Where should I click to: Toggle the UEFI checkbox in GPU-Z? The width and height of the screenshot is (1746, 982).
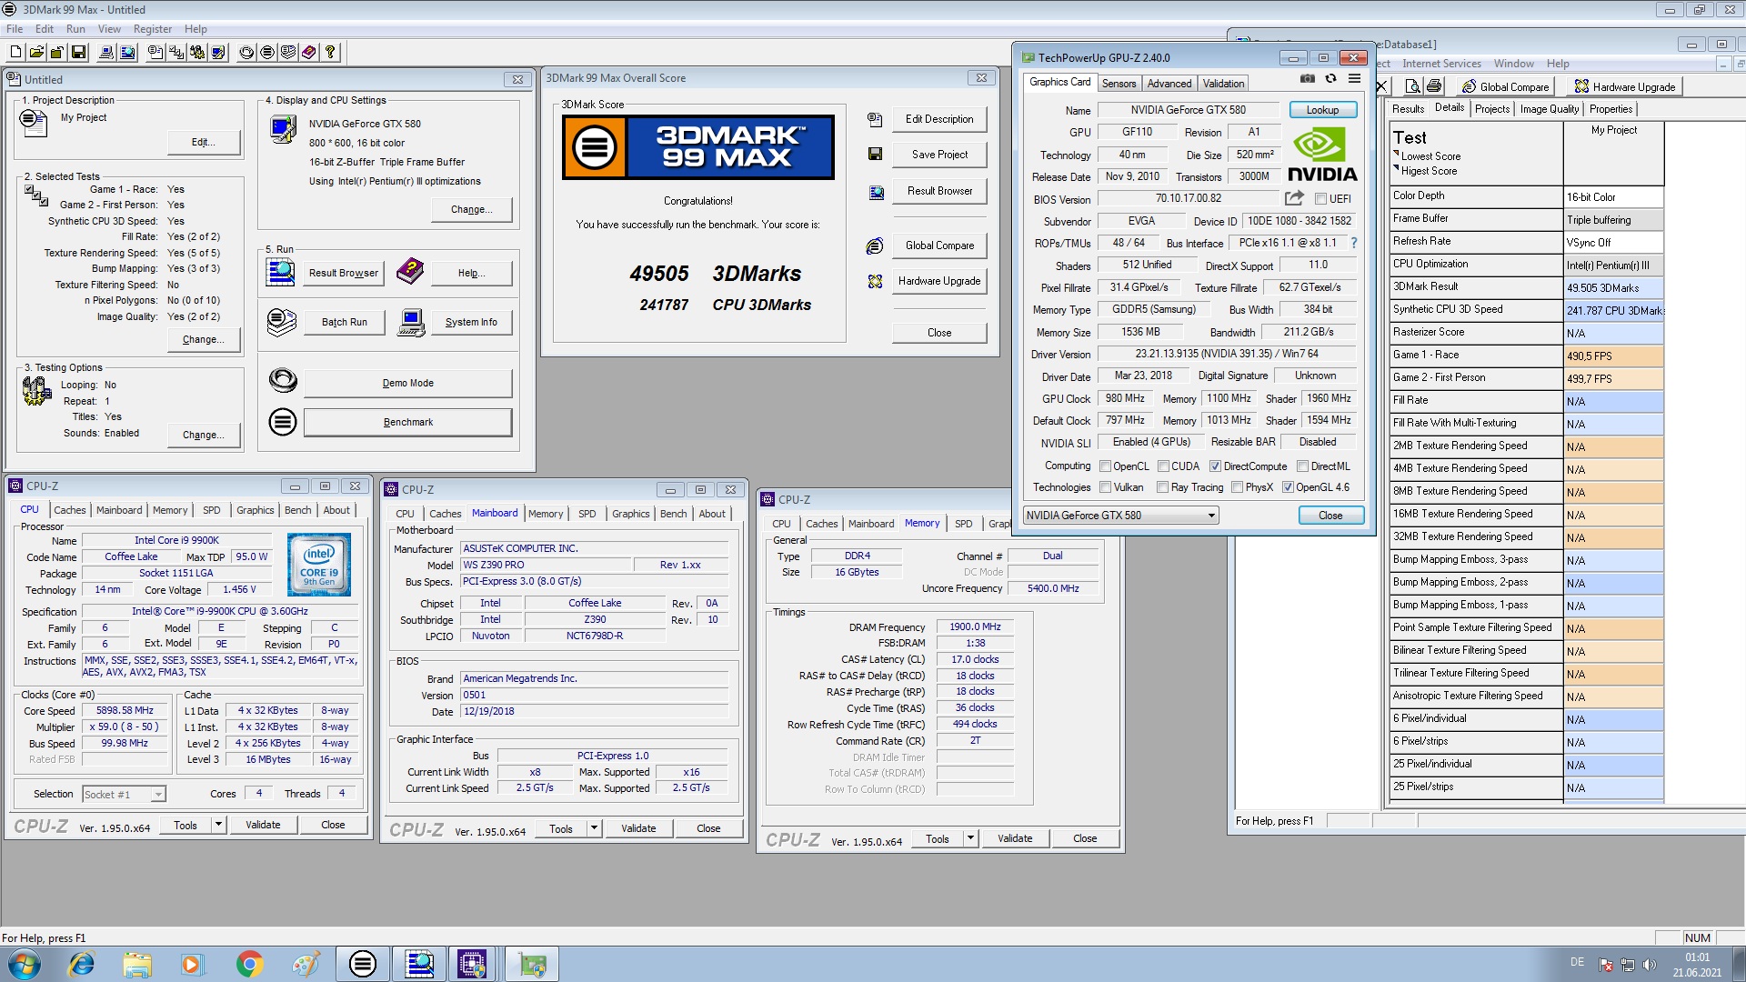(x=1320, y=199)
